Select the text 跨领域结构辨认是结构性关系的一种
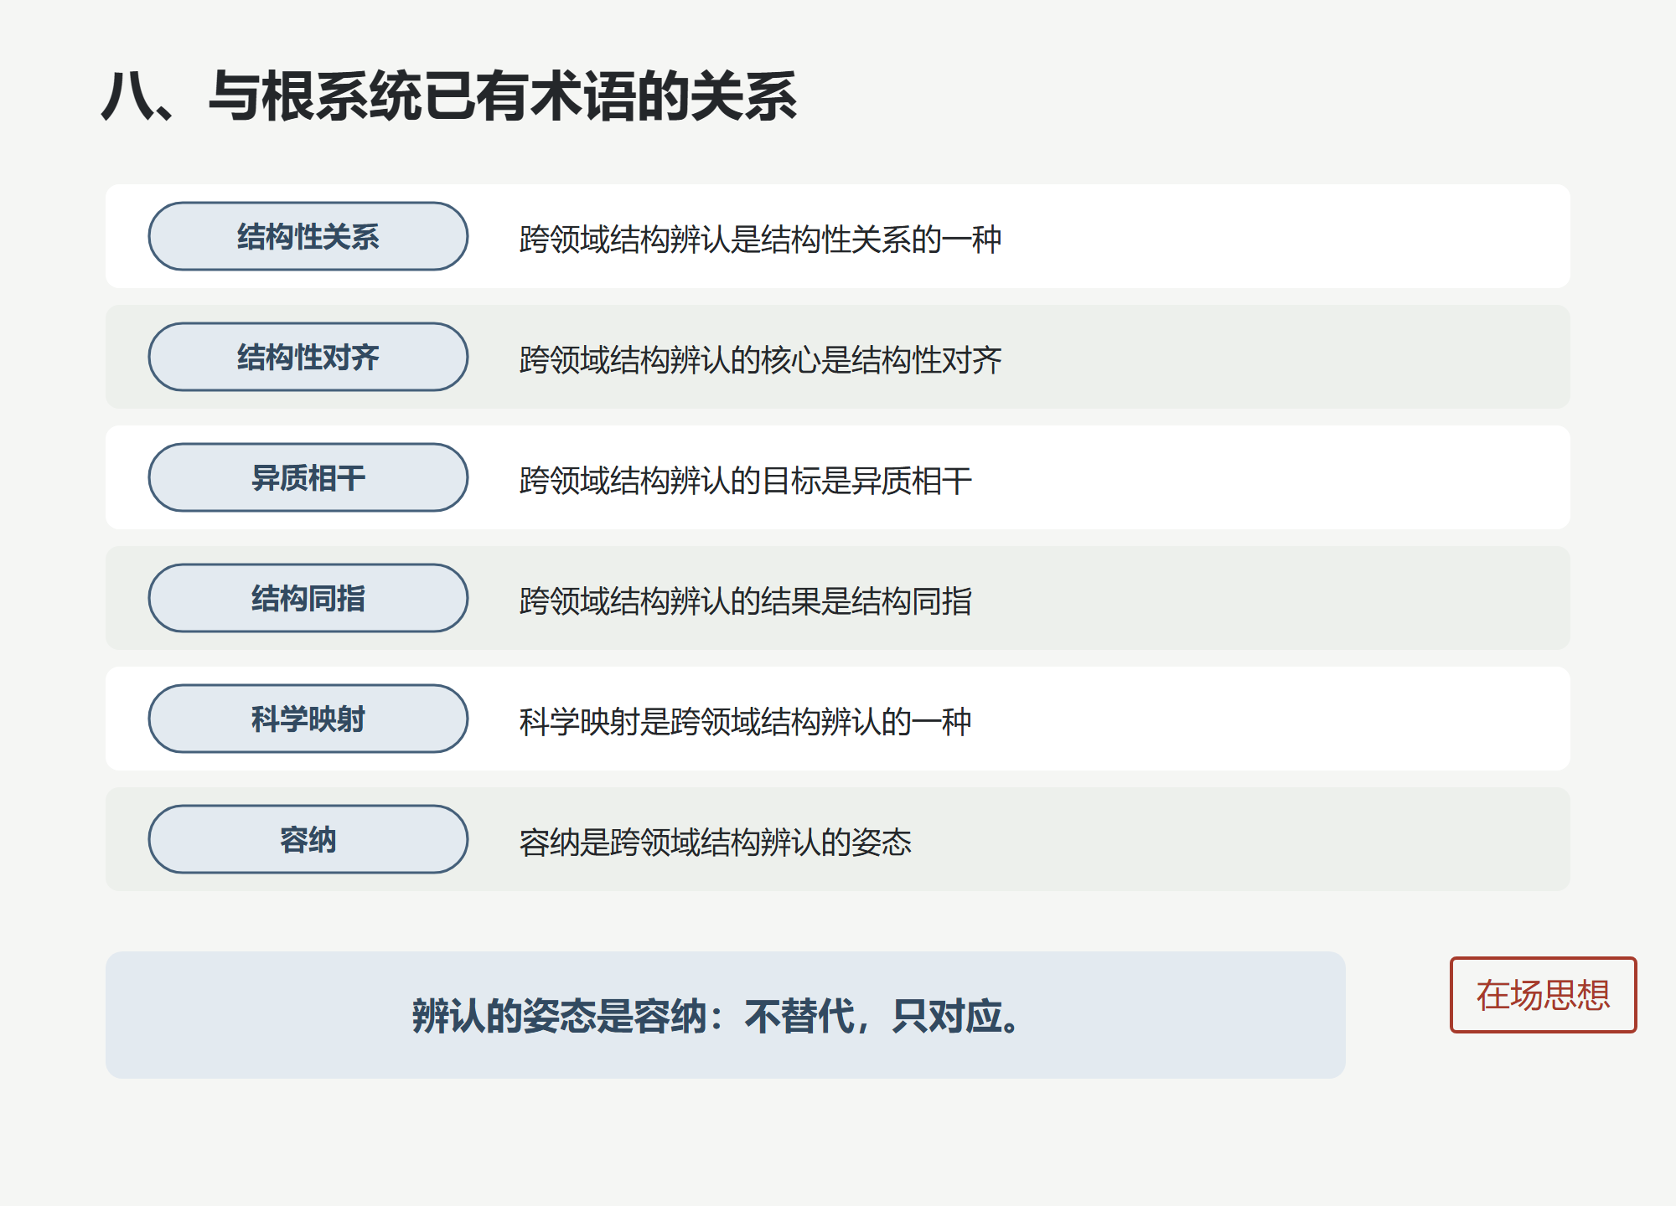Image resolution: width=1676 pixels, height=1206 pixels. 760,240
